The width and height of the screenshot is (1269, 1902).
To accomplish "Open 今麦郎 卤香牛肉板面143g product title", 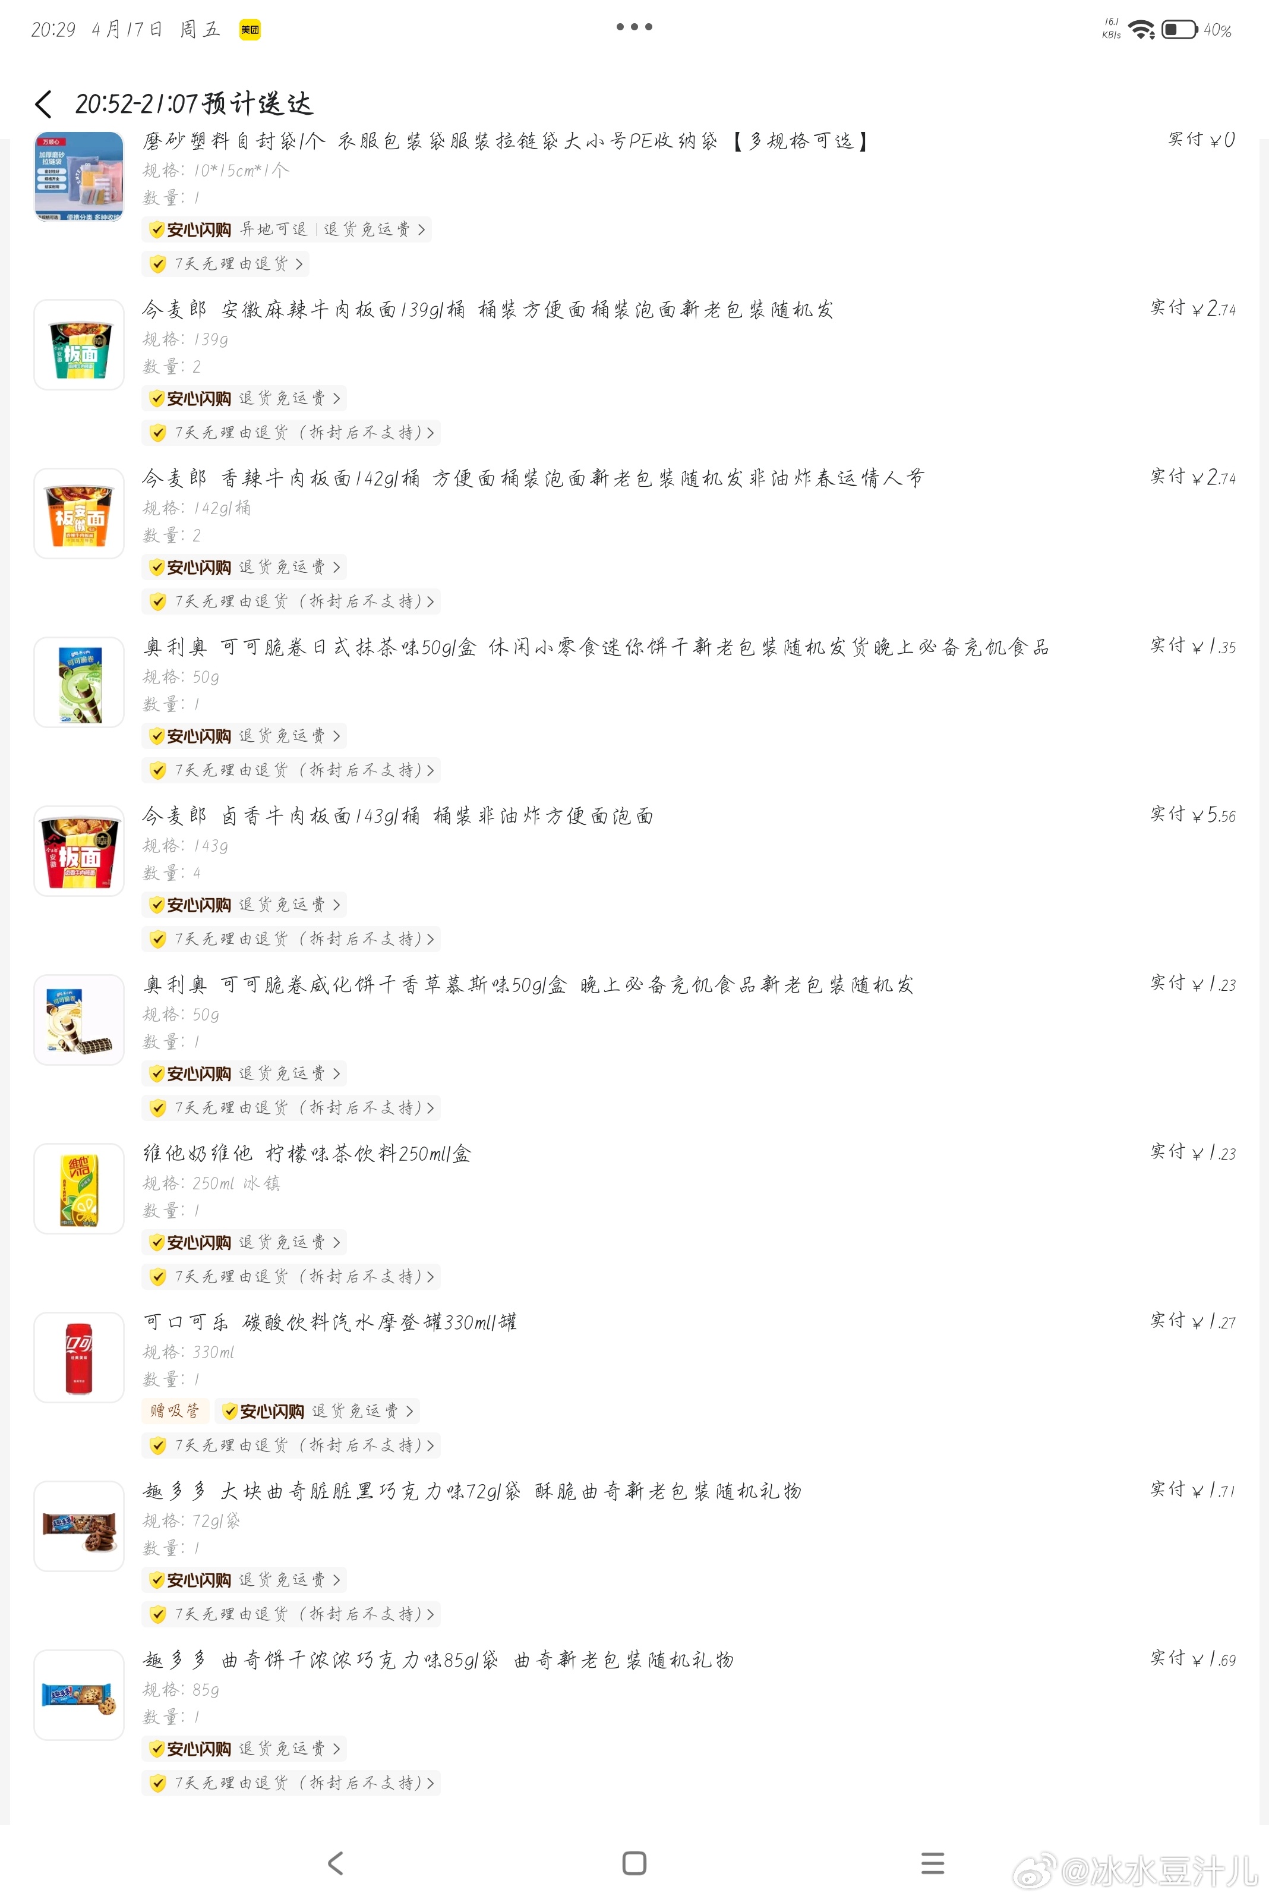I will click(397, 815).
